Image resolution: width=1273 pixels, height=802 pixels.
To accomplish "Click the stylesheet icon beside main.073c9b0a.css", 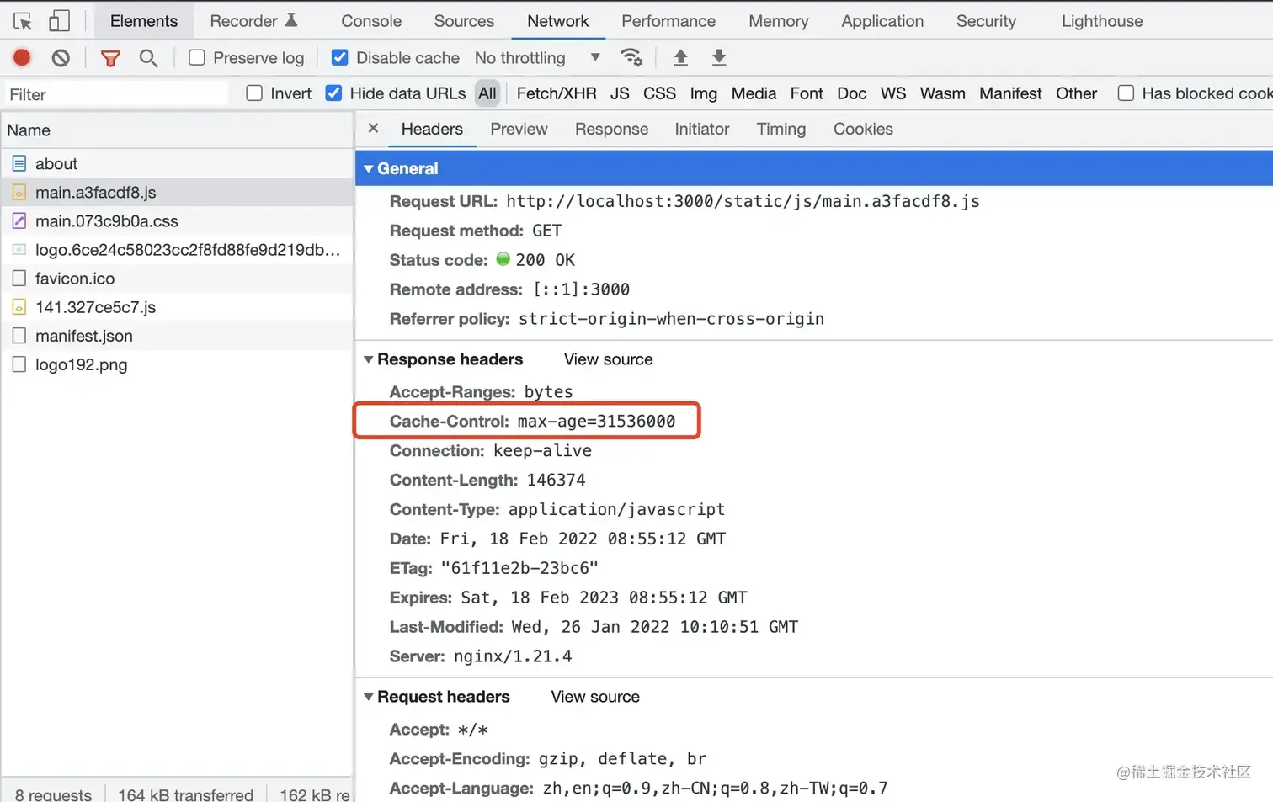I will 19,220.
